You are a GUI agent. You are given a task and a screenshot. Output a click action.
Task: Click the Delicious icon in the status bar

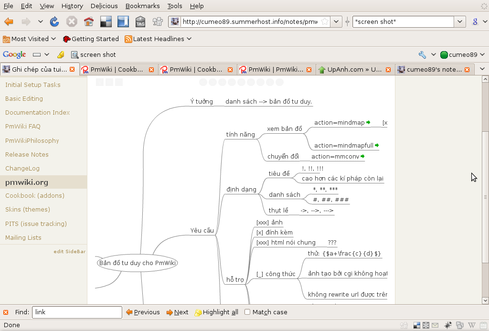point(416,325)
